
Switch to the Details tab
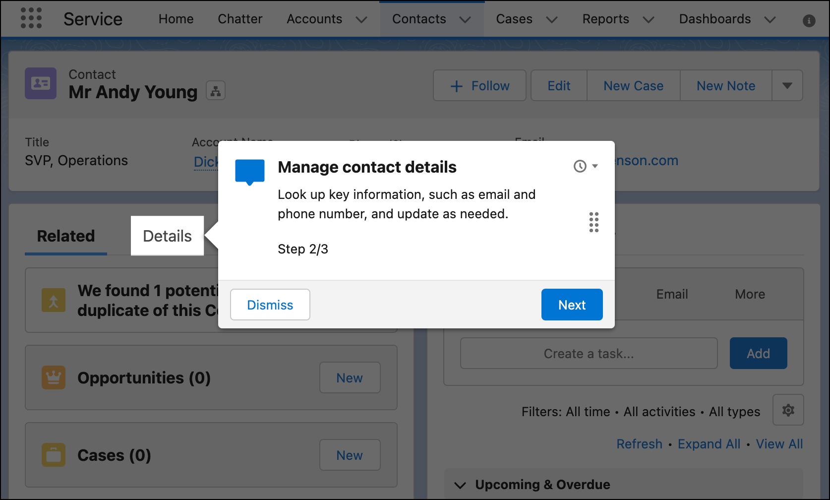coord(167,236)
